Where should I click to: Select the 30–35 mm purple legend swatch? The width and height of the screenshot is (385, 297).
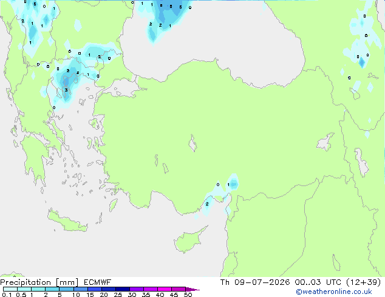(136, 289)
